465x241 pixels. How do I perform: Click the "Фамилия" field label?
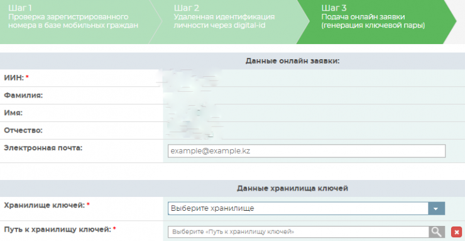pos(23,96)
